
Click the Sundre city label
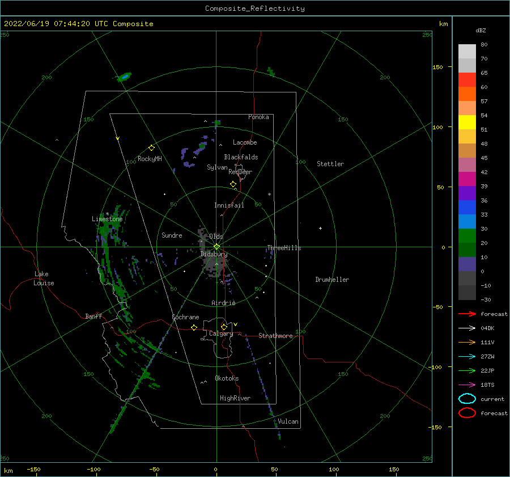click(x=172, y=235)
